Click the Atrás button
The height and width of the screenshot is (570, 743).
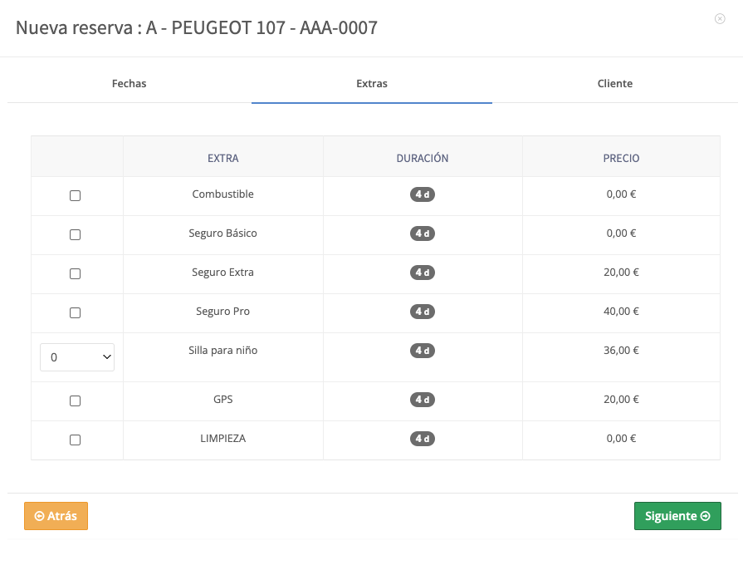56,516
